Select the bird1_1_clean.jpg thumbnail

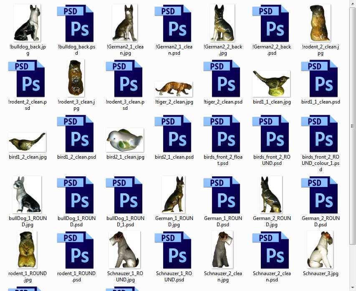[x=272, y=84]
